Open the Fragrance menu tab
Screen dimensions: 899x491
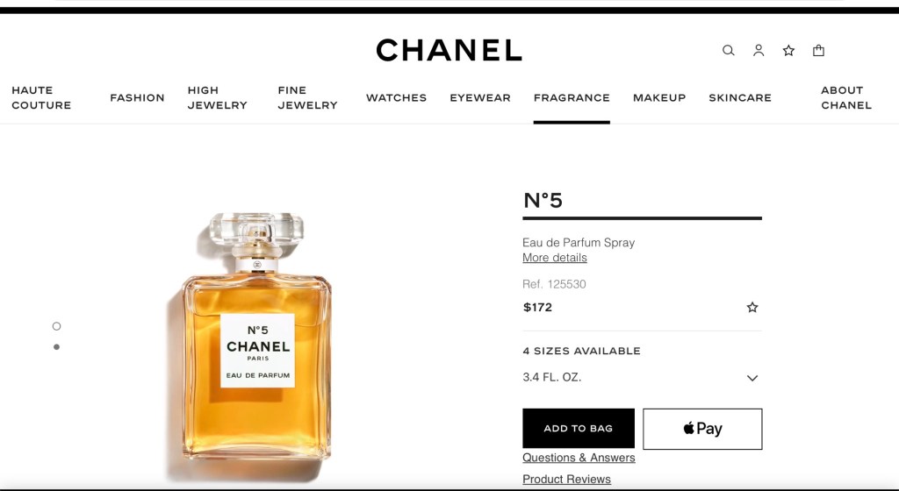(x=572, y=98)
